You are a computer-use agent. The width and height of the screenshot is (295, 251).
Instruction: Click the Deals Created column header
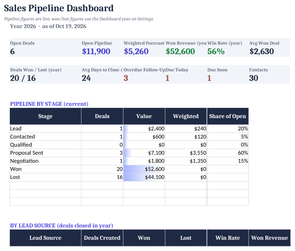point(102,238)
